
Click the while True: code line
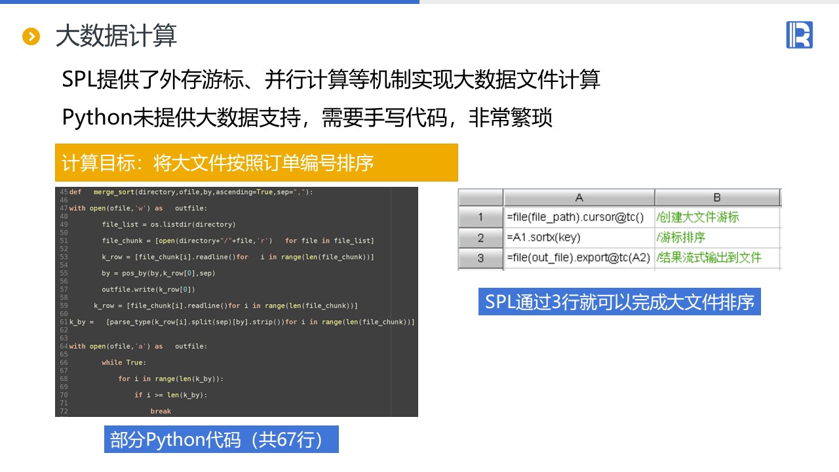click(124, 363)
